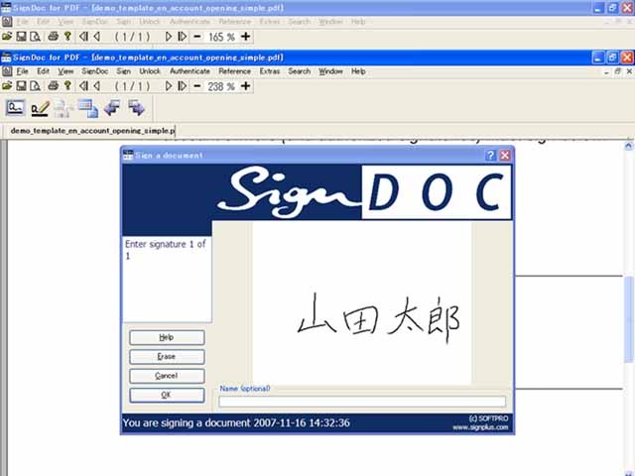Click "You are signing a document" status text
The height and width of the screenshot is (476, 635).
coord(187,423)
